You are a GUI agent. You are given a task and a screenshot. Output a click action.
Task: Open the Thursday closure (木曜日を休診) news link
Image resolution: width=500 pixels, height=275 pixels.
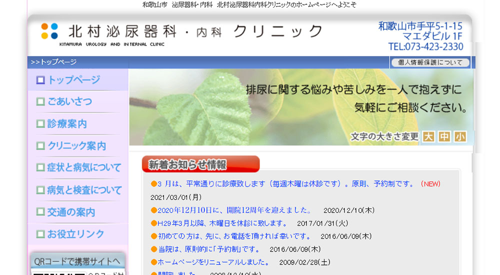(x=222, y=223)
